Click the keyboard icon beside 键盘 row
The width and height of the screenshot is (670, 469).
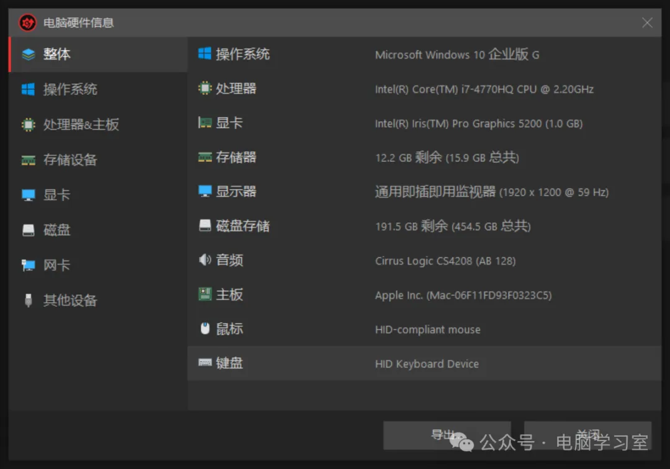pos(205,363)
